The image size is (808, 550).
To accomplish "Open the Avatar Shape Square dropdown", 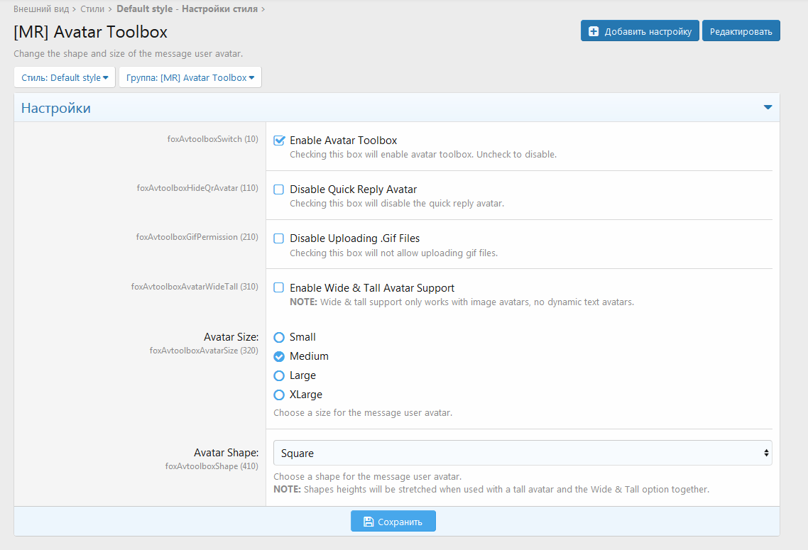I will click(x=522, y=453).
